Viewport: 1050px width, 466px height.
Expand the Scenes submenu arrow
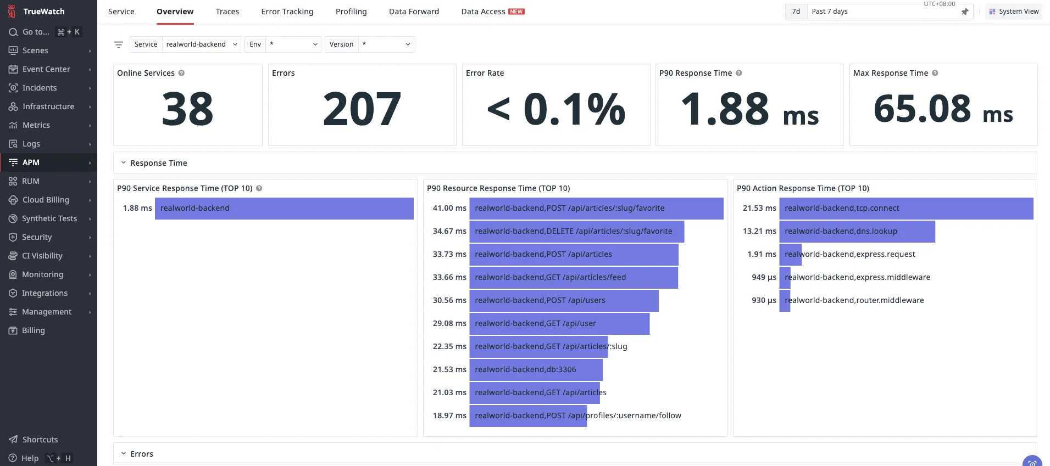tap(90, 51)
